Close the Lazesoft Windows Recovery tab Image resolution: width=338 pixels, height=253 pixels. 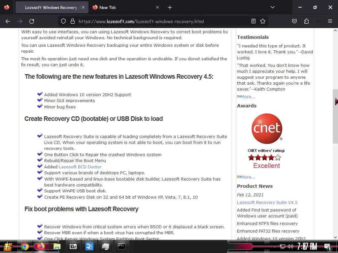click(83, 7)
